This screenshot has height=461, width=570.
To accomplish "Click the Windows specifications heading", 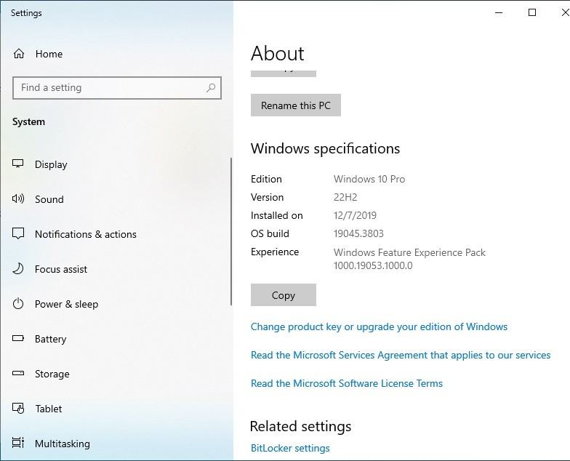I will pos(325,148).
